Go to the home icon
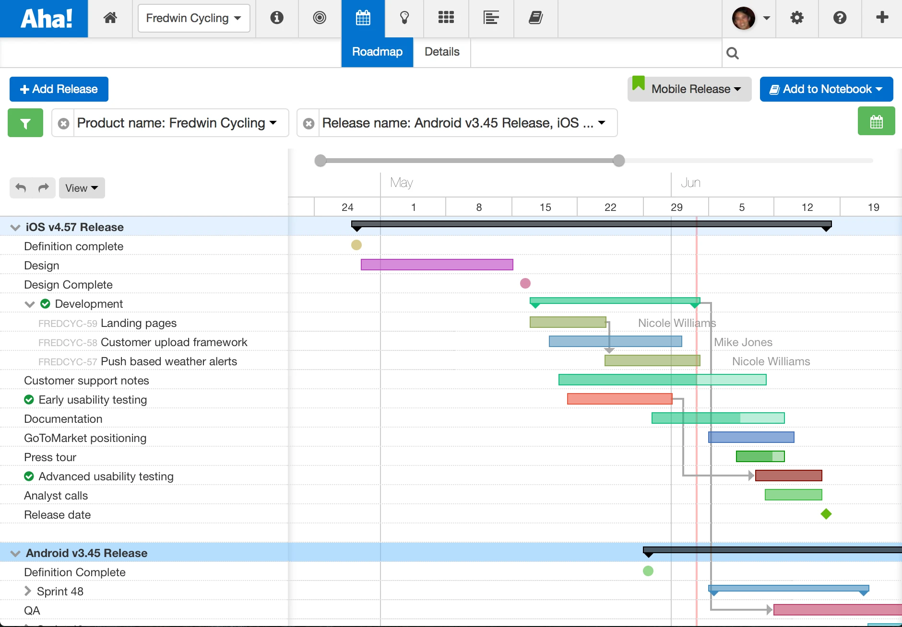 click(x=110, y=18)
